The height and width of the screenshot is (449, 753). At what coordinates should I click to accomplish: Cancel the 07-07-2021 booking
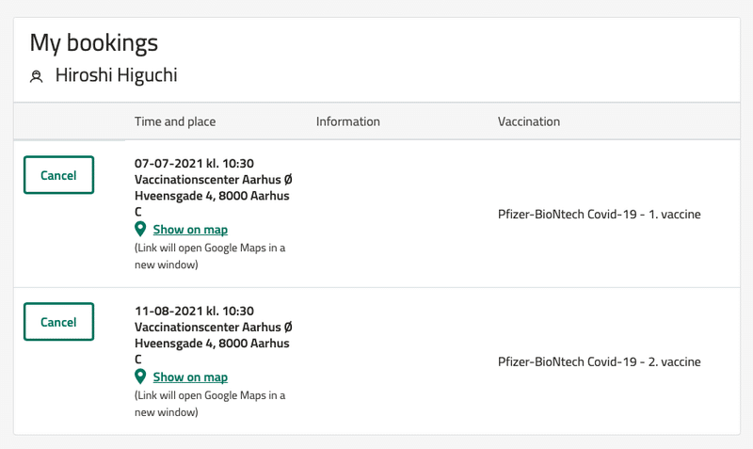coord(58,175)
